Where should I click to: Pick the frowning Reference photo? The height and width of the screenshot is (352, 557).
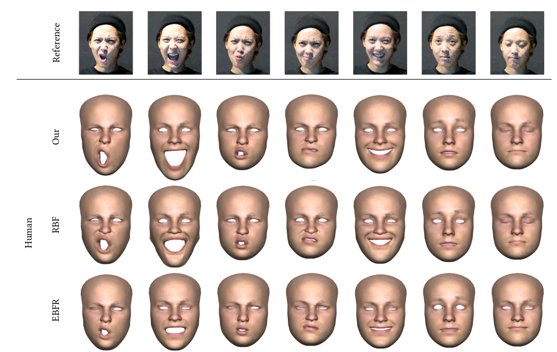(311, 43)
